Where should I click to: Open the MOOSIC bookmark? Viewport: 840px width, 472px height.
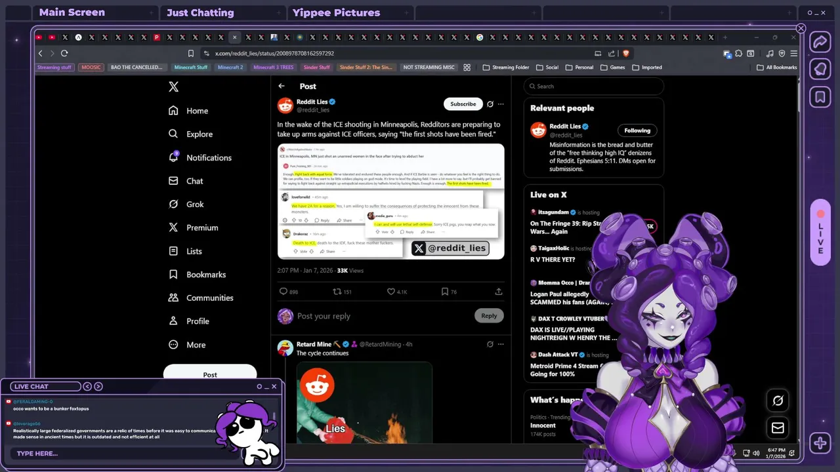click(x=91, y=67)
